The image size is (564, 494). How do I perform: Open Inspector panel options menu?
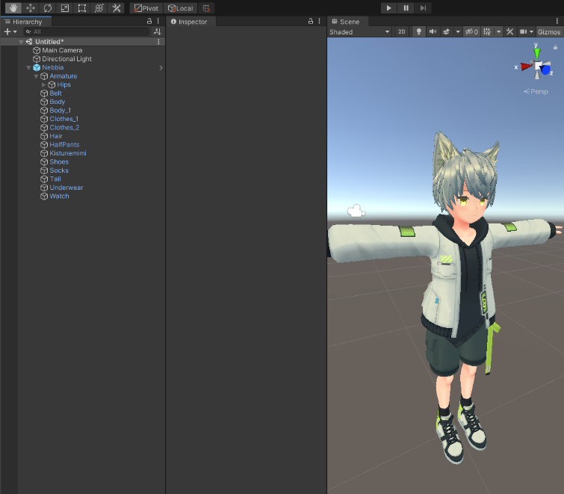pyautogui.click(x=319, y=21)
